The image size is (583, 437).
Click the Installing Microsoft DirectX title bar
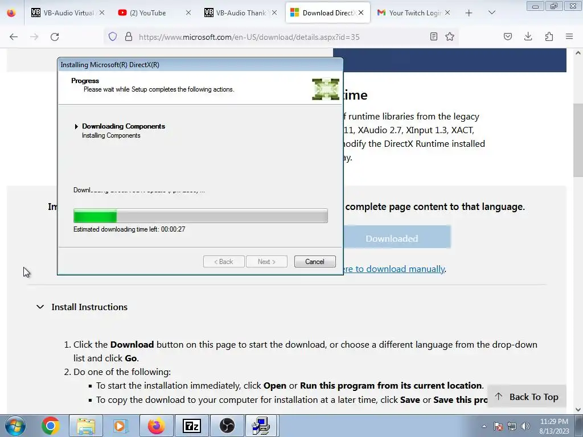point(200,65)
